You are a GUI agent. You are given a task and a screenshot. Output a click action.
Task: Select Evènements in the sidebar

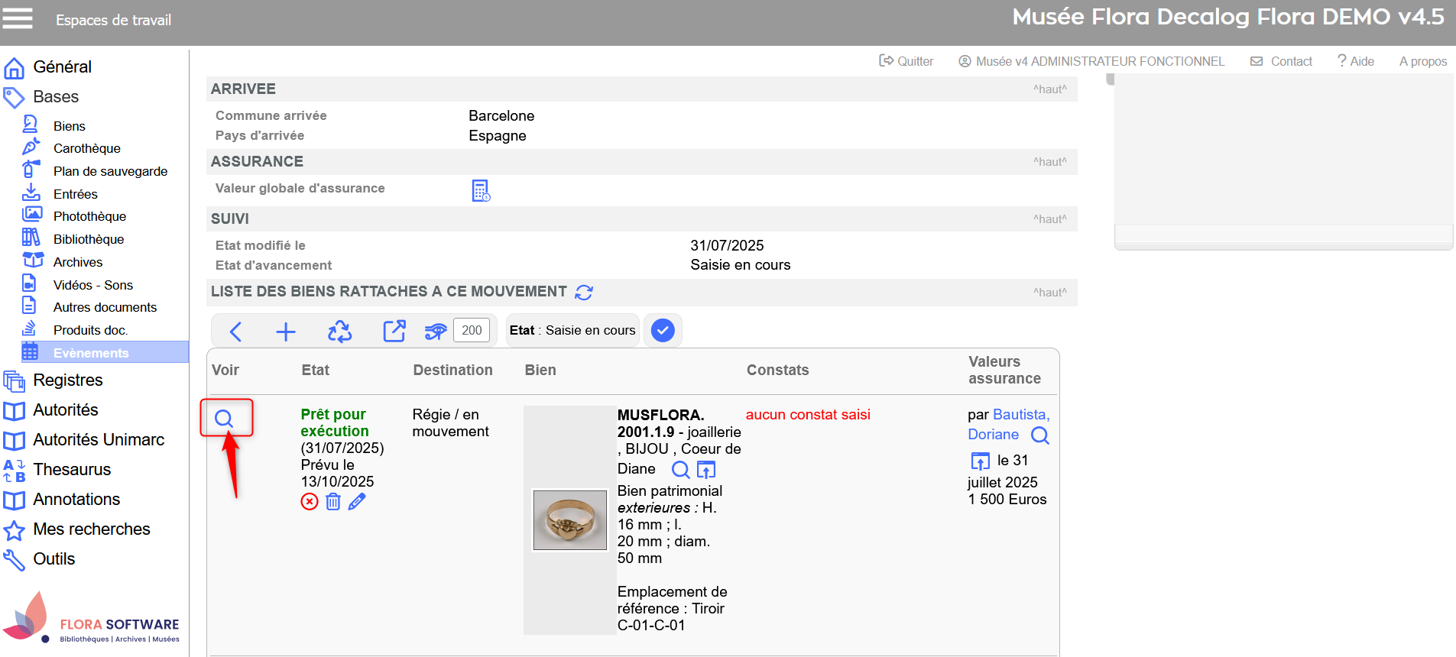pyautogui.click(x=91, y=353)
